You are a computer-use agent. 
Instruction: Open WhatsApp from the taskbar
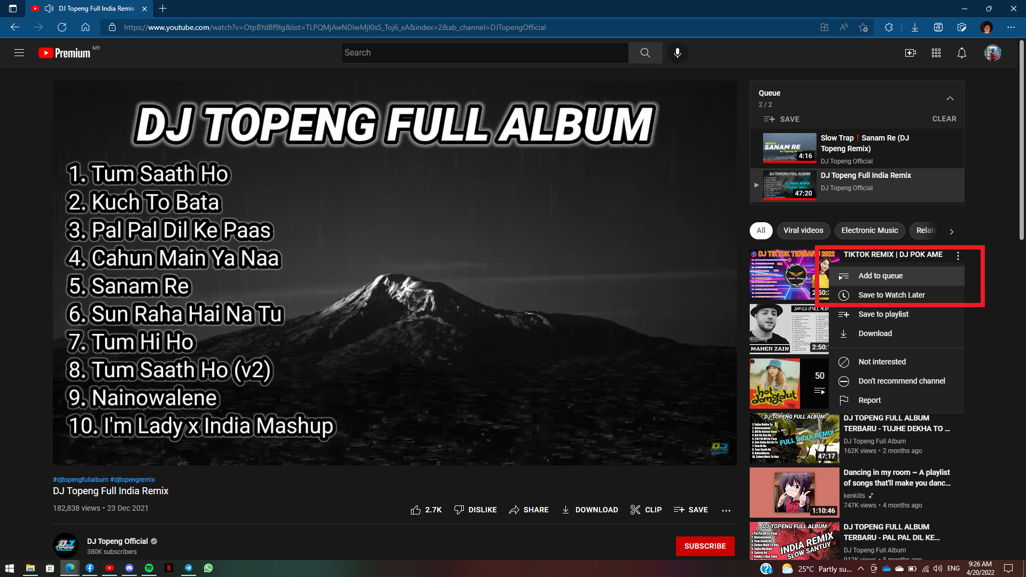[x=208, y=568]
